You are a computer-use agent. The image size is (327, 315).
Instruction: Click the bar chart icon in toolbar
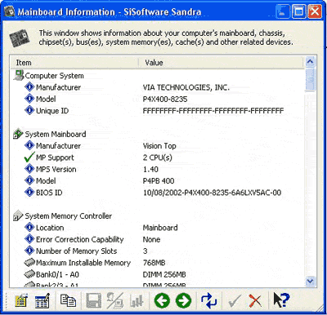tap(137, 300)
